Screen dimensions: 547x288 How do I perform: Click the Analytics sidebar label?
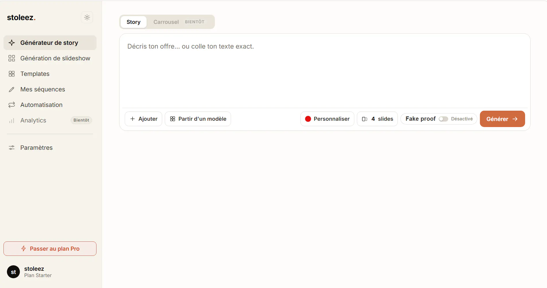tap(33, 120)
